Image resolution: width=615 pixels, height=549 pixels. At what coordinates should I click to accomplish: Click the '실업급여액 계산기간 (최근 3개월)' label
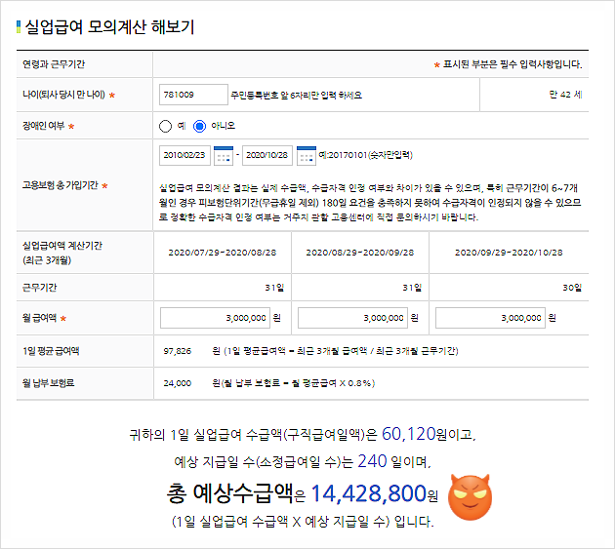pyautogui.click(x=61, y=253)
